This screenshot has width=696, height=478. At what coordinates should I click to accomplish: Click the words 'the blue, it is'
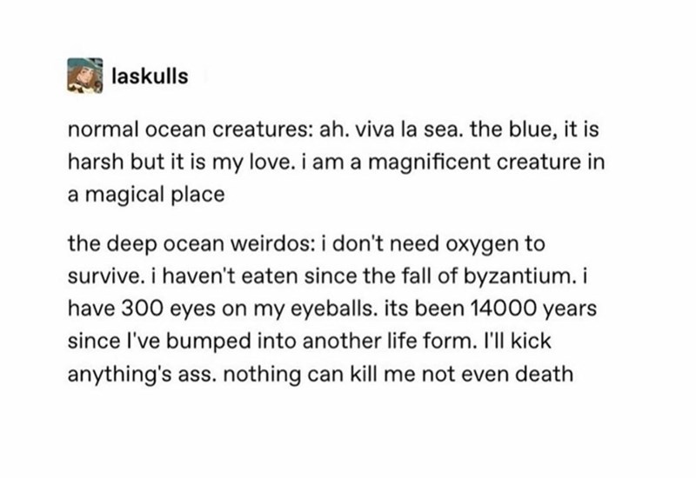pos(530,132)
